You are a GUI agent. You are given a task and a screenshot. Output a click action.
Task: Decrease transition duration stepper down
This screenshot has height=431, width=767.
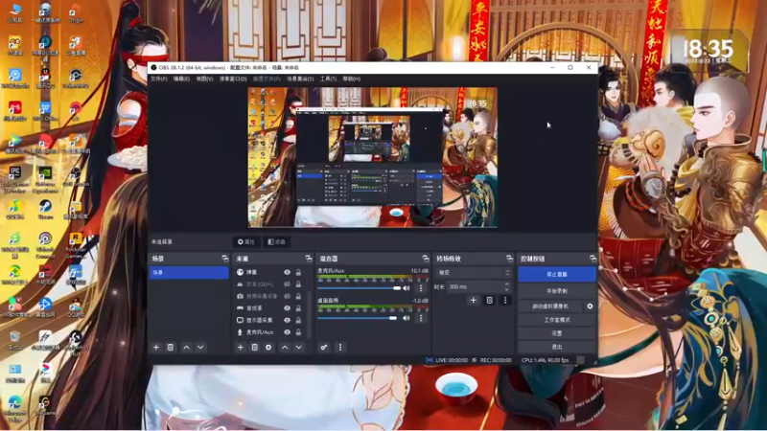[x=507, y=289]
